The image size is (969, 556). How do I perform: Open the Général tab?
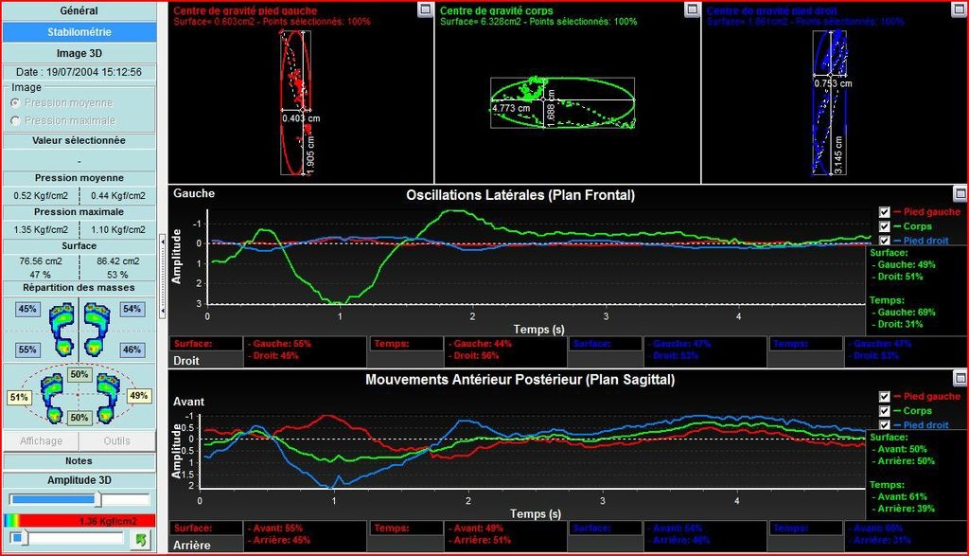(x=79, y=10)
